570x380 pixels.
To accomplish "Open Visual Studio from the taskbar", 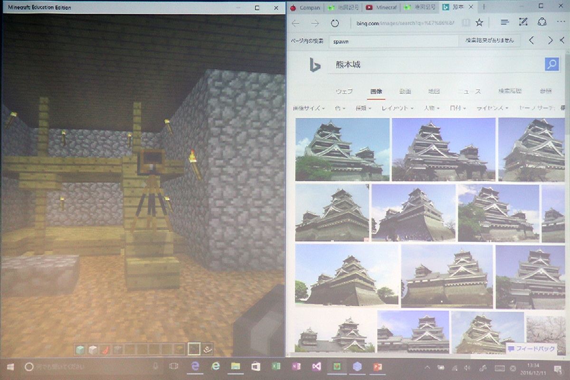I will click(317, 367).
